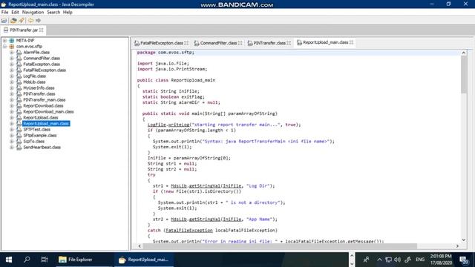This screenshot has width=475, height=267.
Task: Open the Help menu
Action: pos(68,12)
